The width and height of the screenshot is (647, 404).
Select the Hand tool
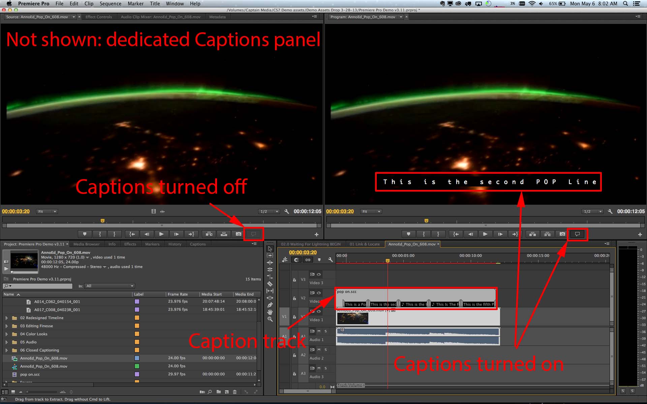[270, 312]
